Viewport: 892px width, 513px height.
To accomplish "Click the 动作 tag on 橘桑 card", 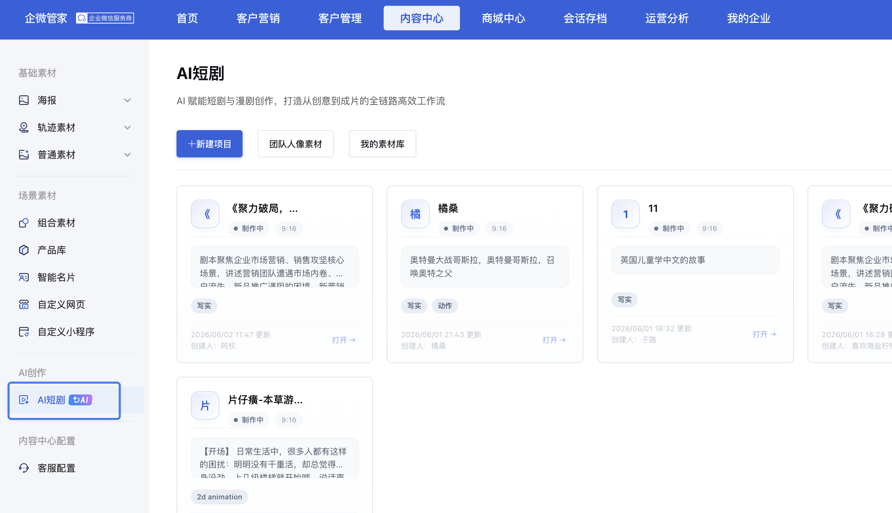I will click(445, 306).
